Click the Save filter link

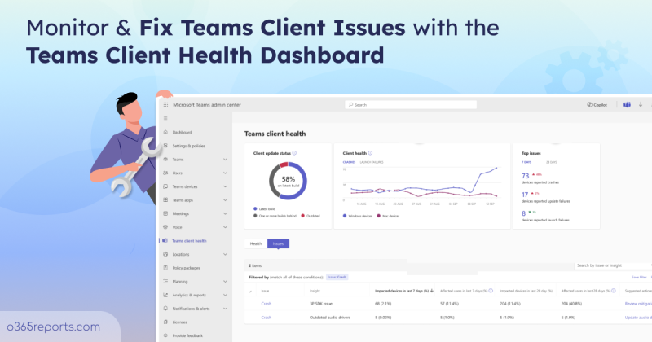click(x=628, y=277)
